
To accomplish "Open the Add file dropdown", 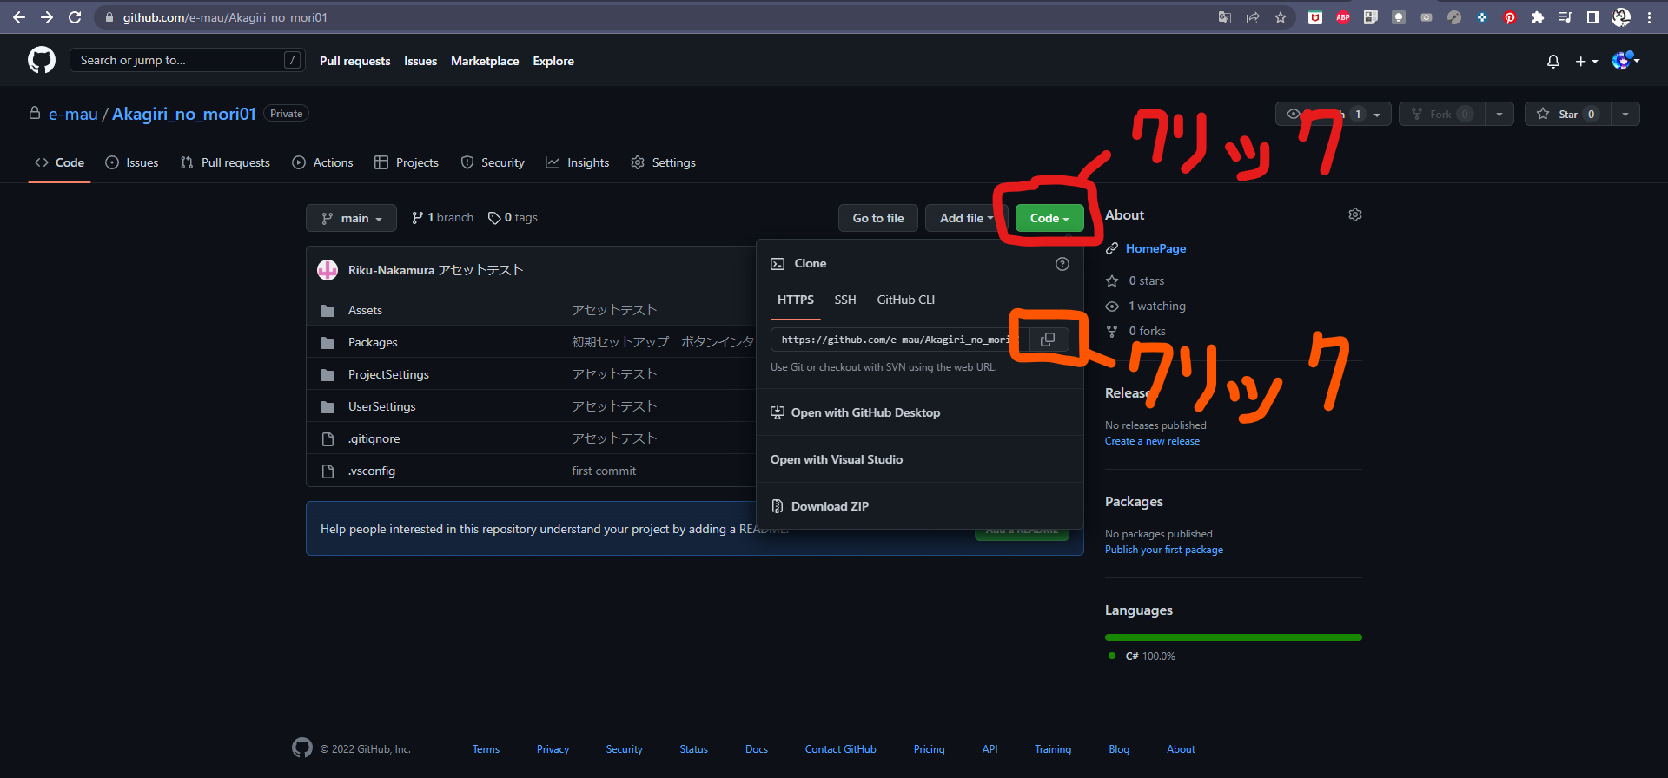I will coord(966,218).
